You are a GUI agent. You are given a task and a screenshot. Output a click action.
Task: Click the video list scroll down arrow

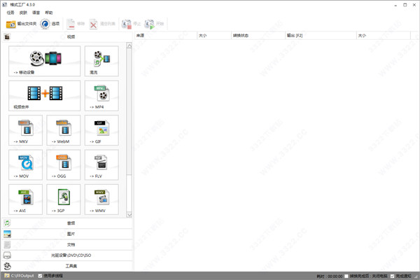[x=129, y=215]
